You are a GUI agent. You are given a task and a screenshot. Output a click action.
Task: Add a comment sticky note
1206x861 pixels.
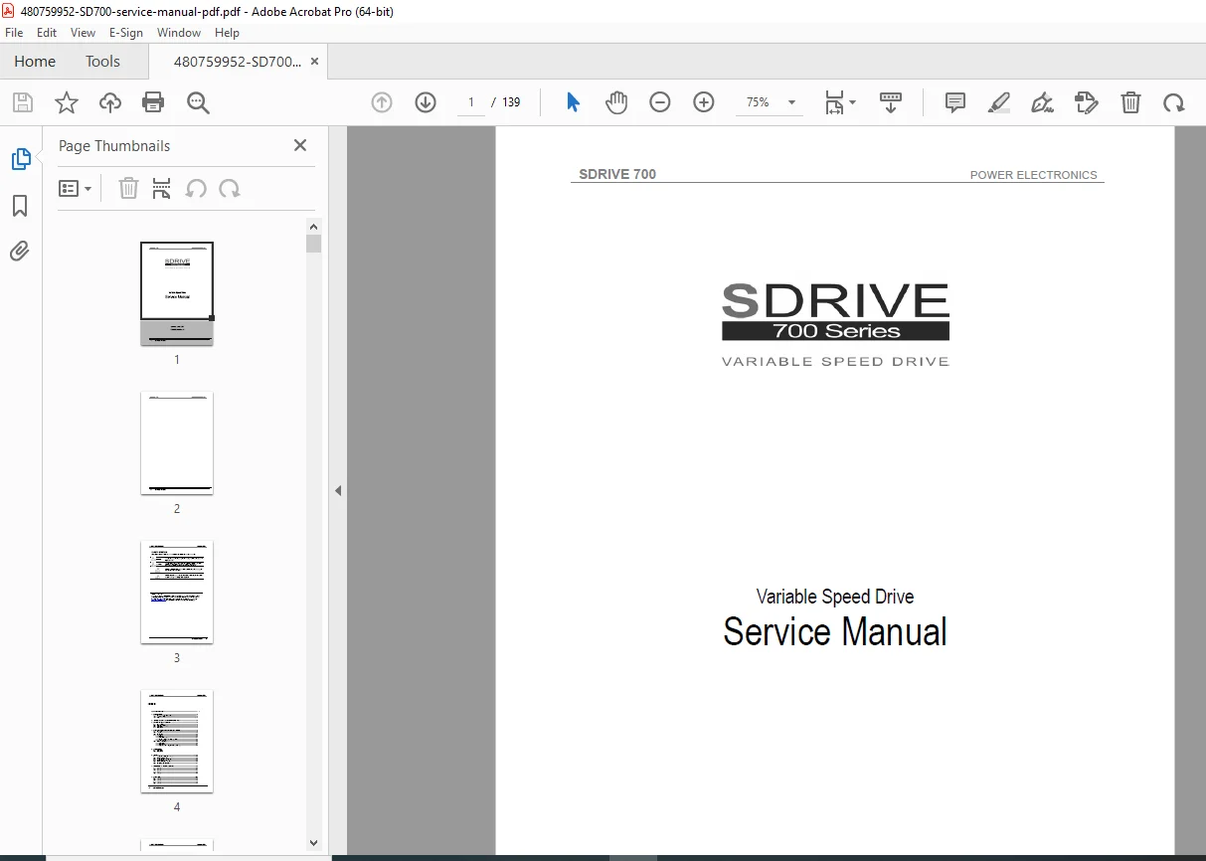pos(955,102)
